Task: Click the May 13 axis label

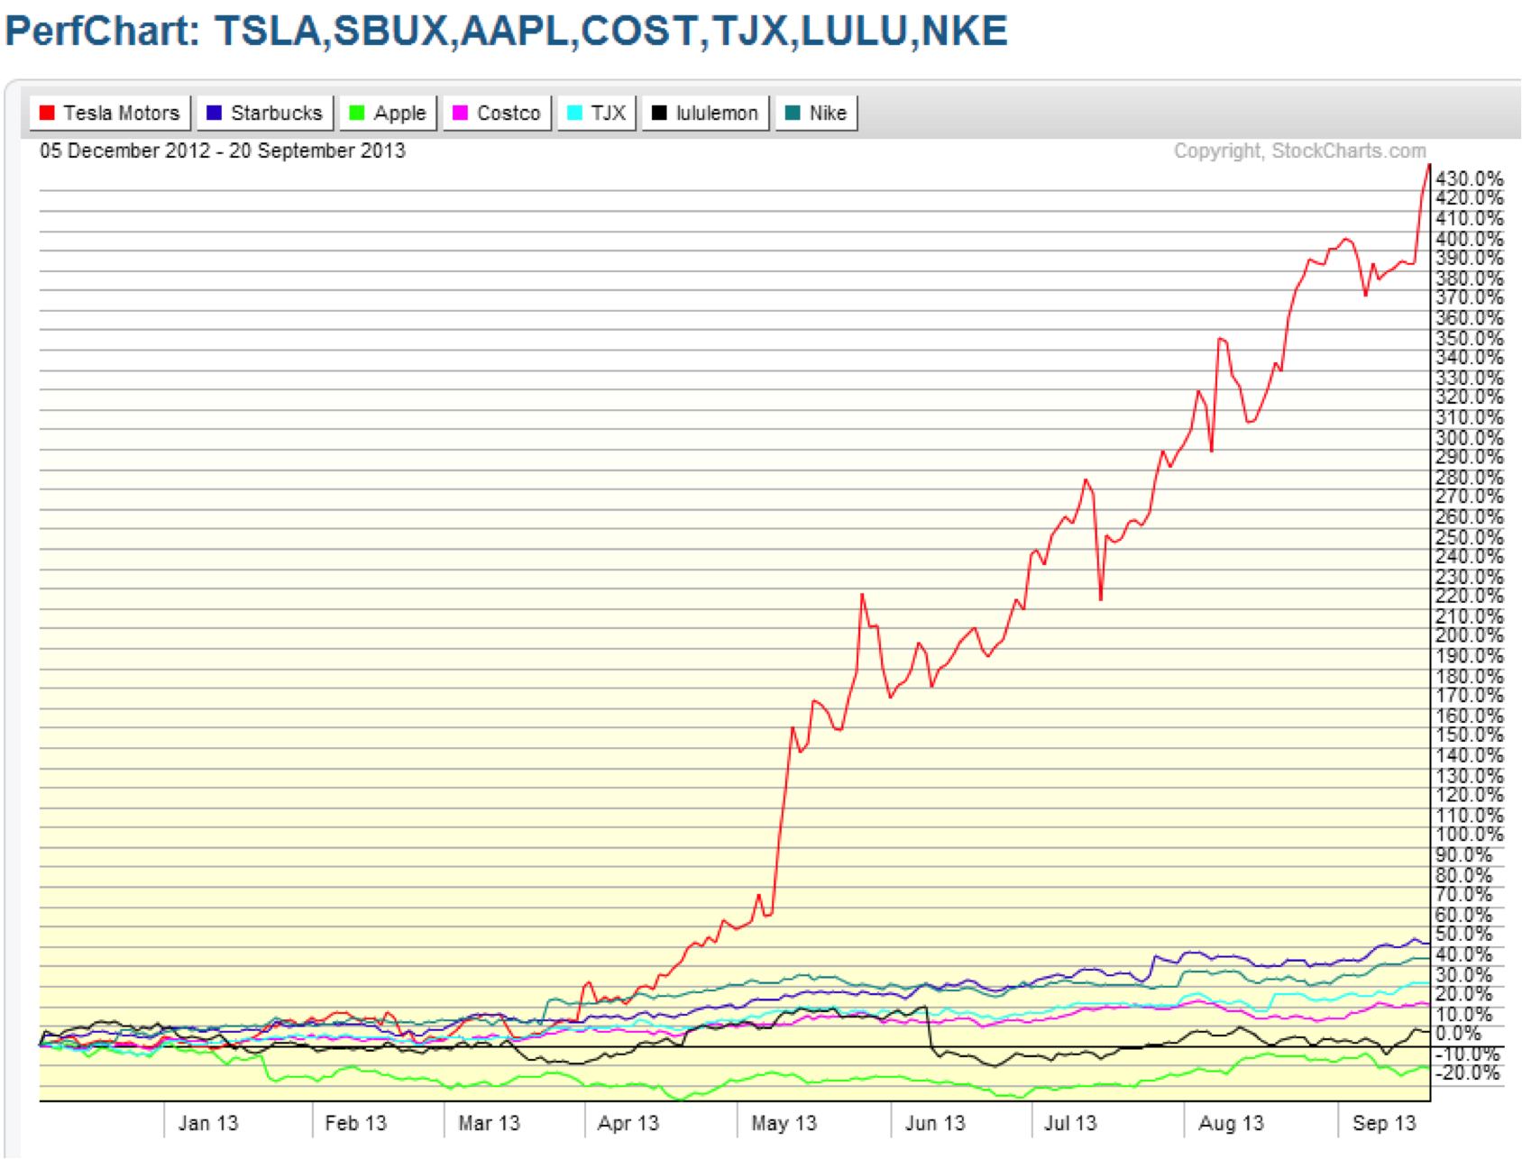Action: (784, 1123)
